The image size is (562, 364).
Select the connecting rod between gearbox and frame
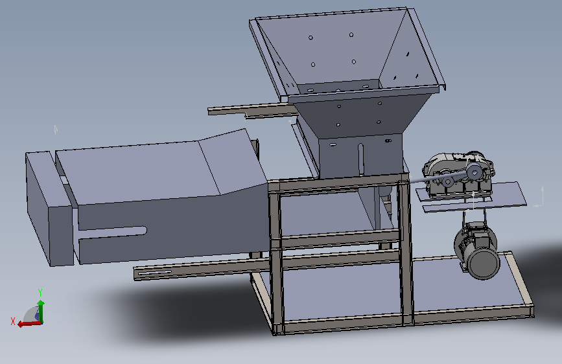(x=439, y=177)
